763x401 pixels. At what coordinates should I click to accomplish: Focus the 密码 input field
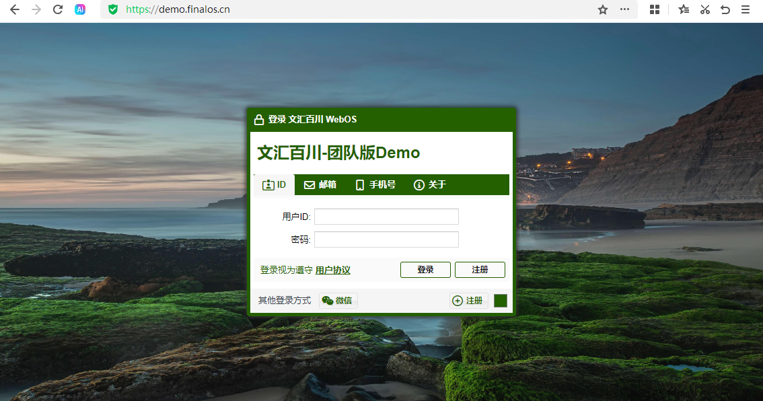coord(386,240)
